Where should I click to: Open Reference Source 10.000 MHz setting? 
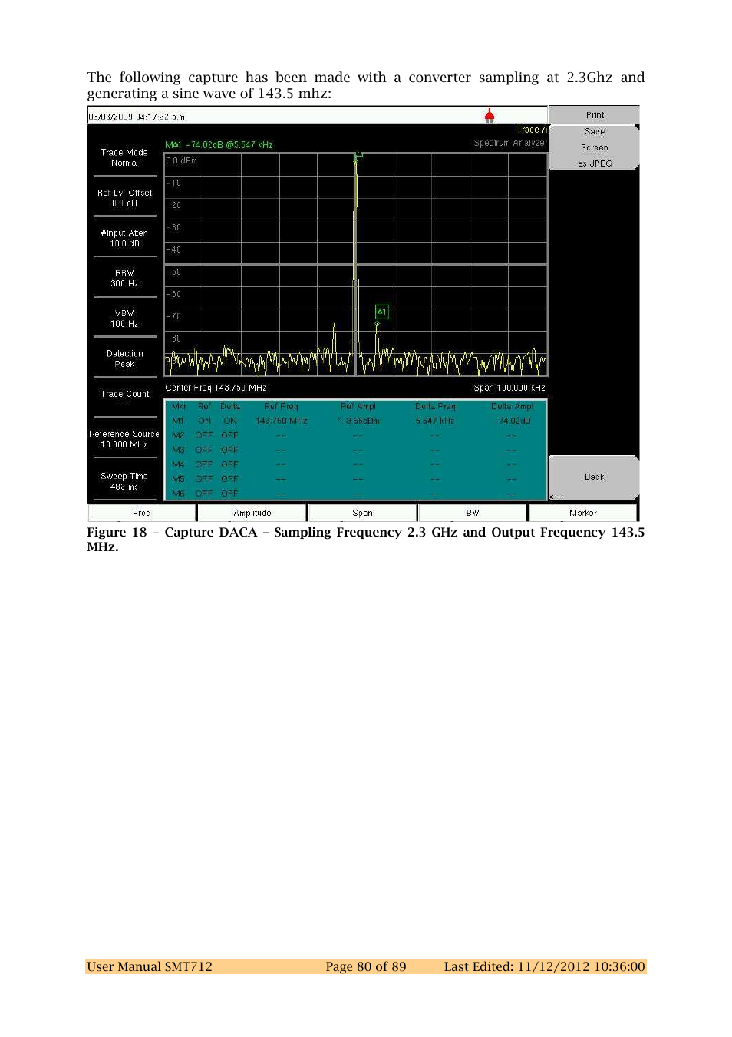point(124,439)
